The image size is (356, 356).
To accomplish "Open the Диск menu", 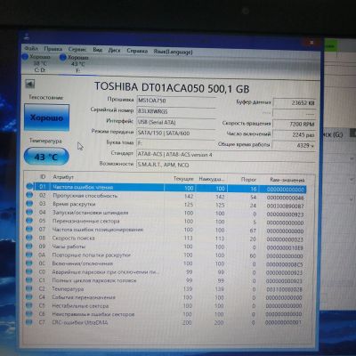I will 114,50.
